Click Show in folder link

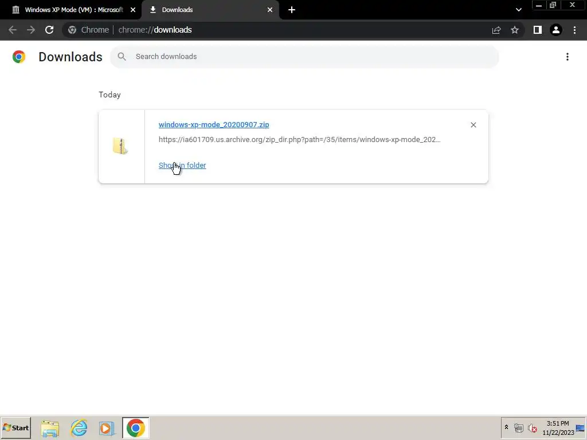point(182,166)
